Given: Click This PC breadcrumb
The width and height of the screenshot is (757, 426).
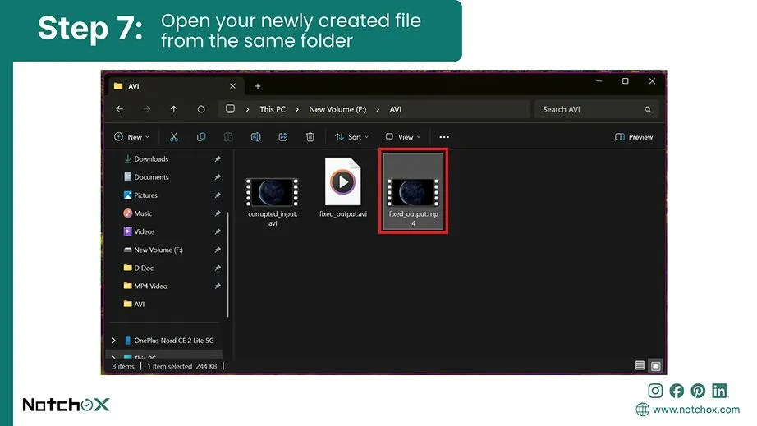Looking at the screenshot, I should coord(273,109).
